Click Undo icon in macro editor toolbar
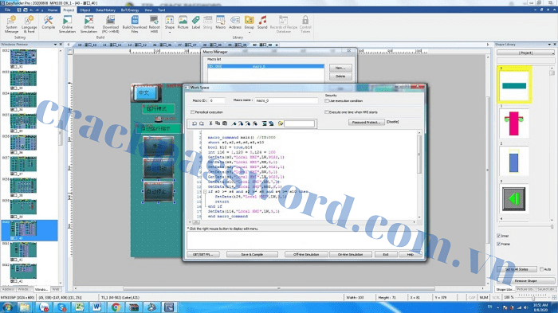558x313 pixels. tap(195, 123)
